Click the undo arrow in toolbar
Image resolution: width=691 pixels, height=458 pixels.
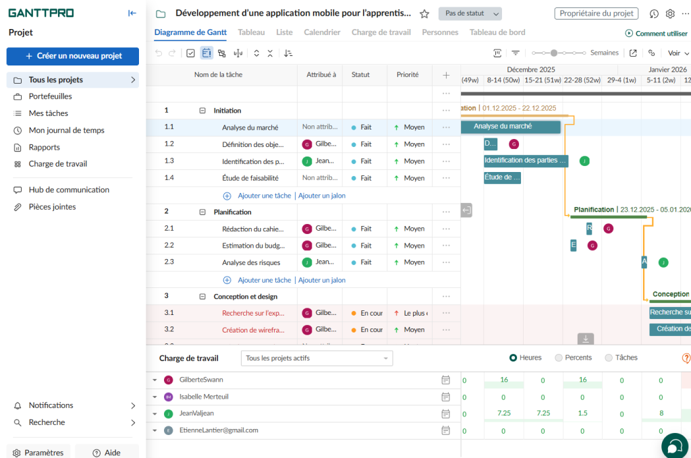(x=159, y=53)
